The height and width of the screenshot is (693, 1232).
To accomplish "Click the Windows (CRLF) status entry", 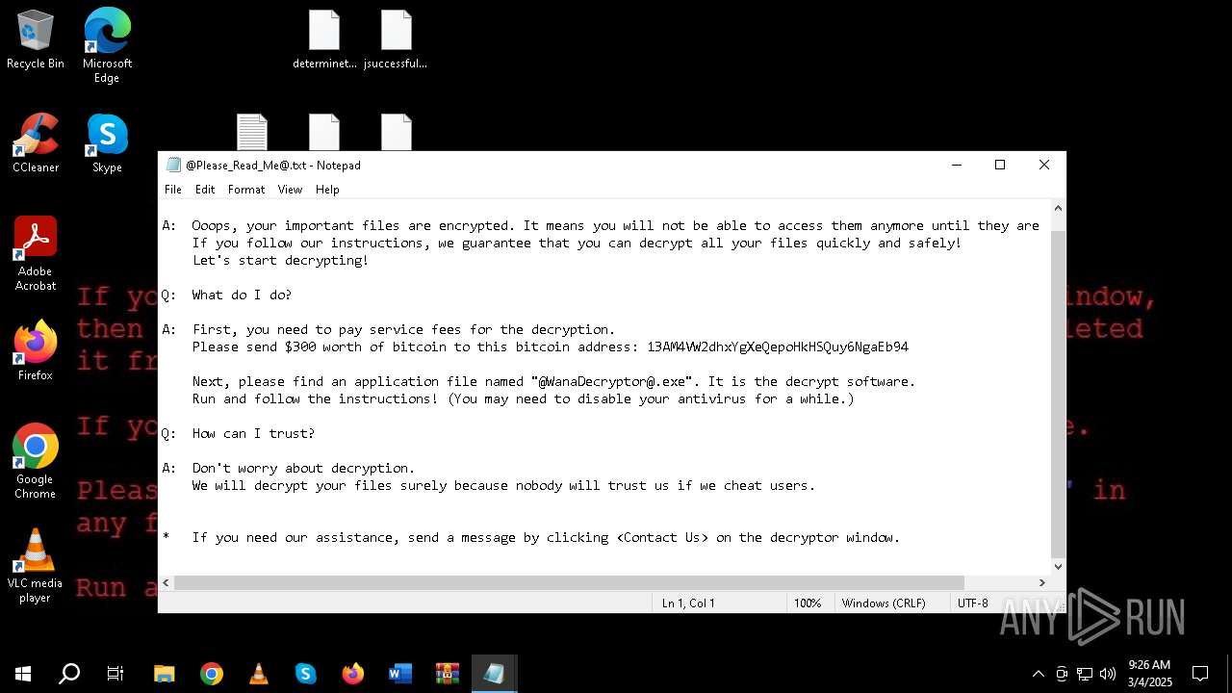I will point(884,603).
